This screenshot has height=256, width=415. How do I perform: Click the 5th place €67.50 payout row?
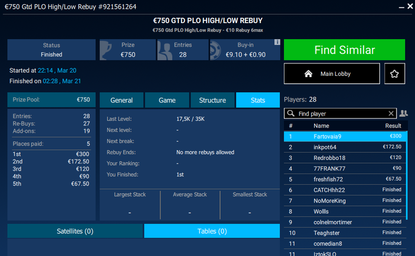pyautogui.click(x=51, y=184)
